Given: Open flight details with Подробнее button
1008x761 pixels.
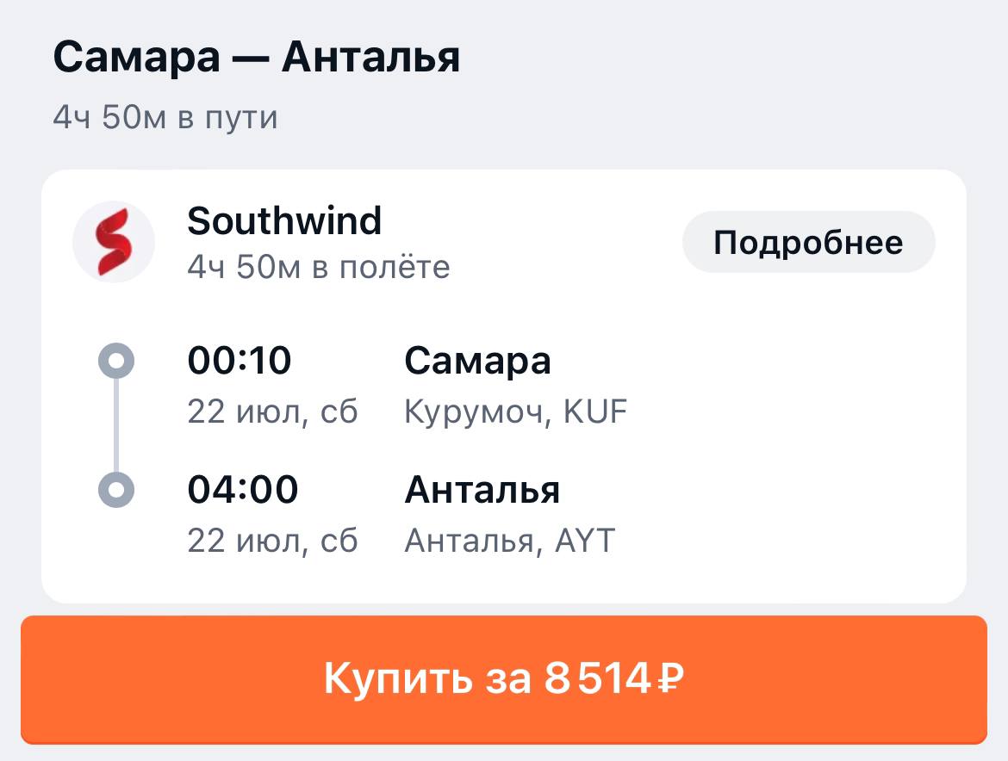Looking at the screenshot, I should 807,243.
